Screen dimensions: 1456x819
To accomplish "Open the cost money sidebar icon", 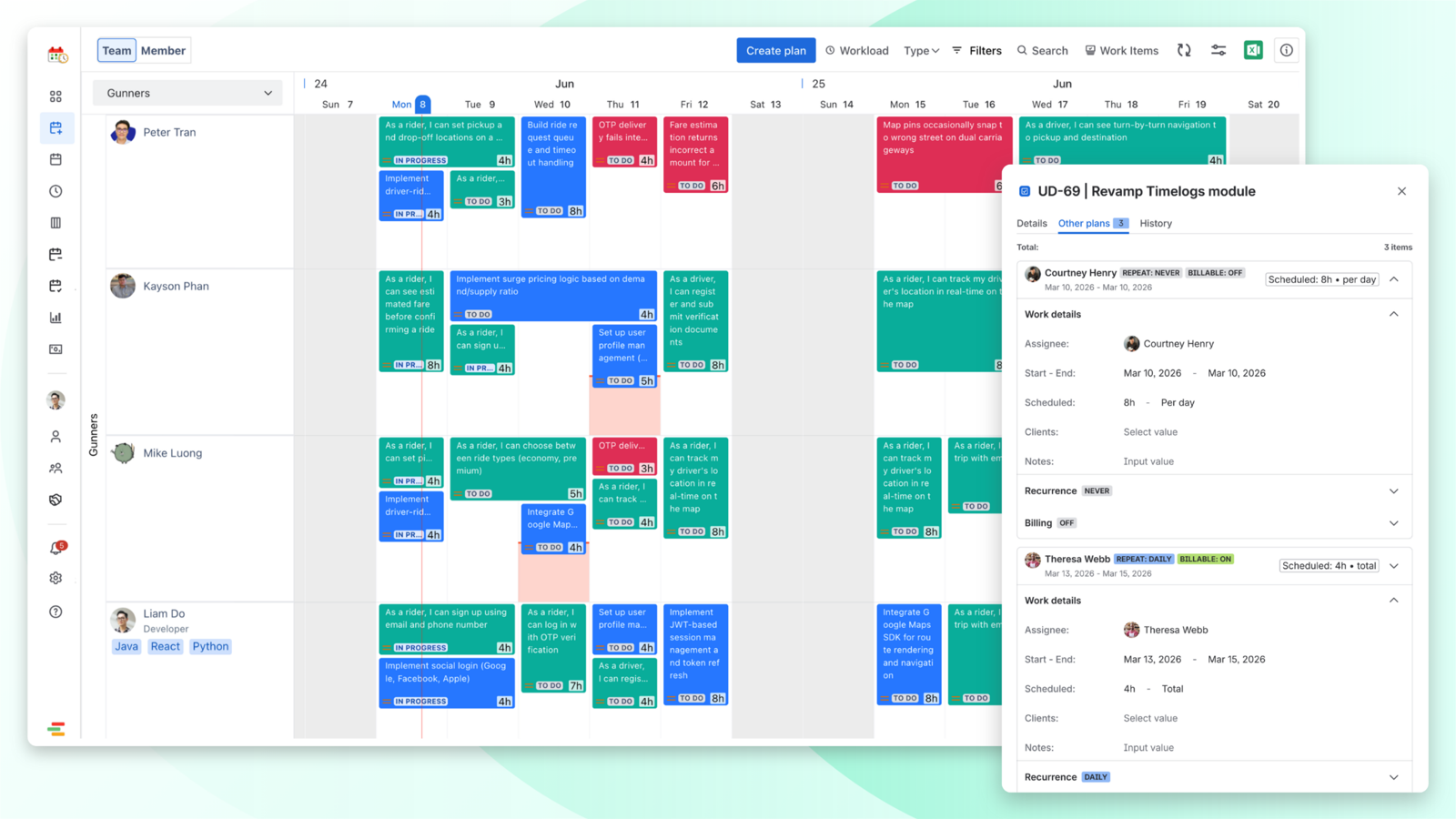I will (56, 349).
